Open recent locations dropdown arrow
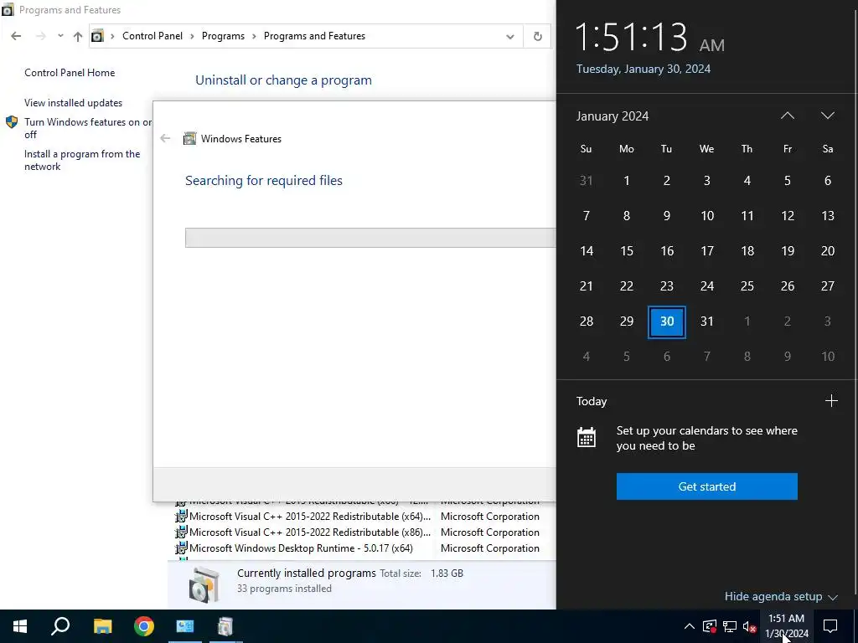858x643 pixels. pyautogui.click(x=60, y=36)
